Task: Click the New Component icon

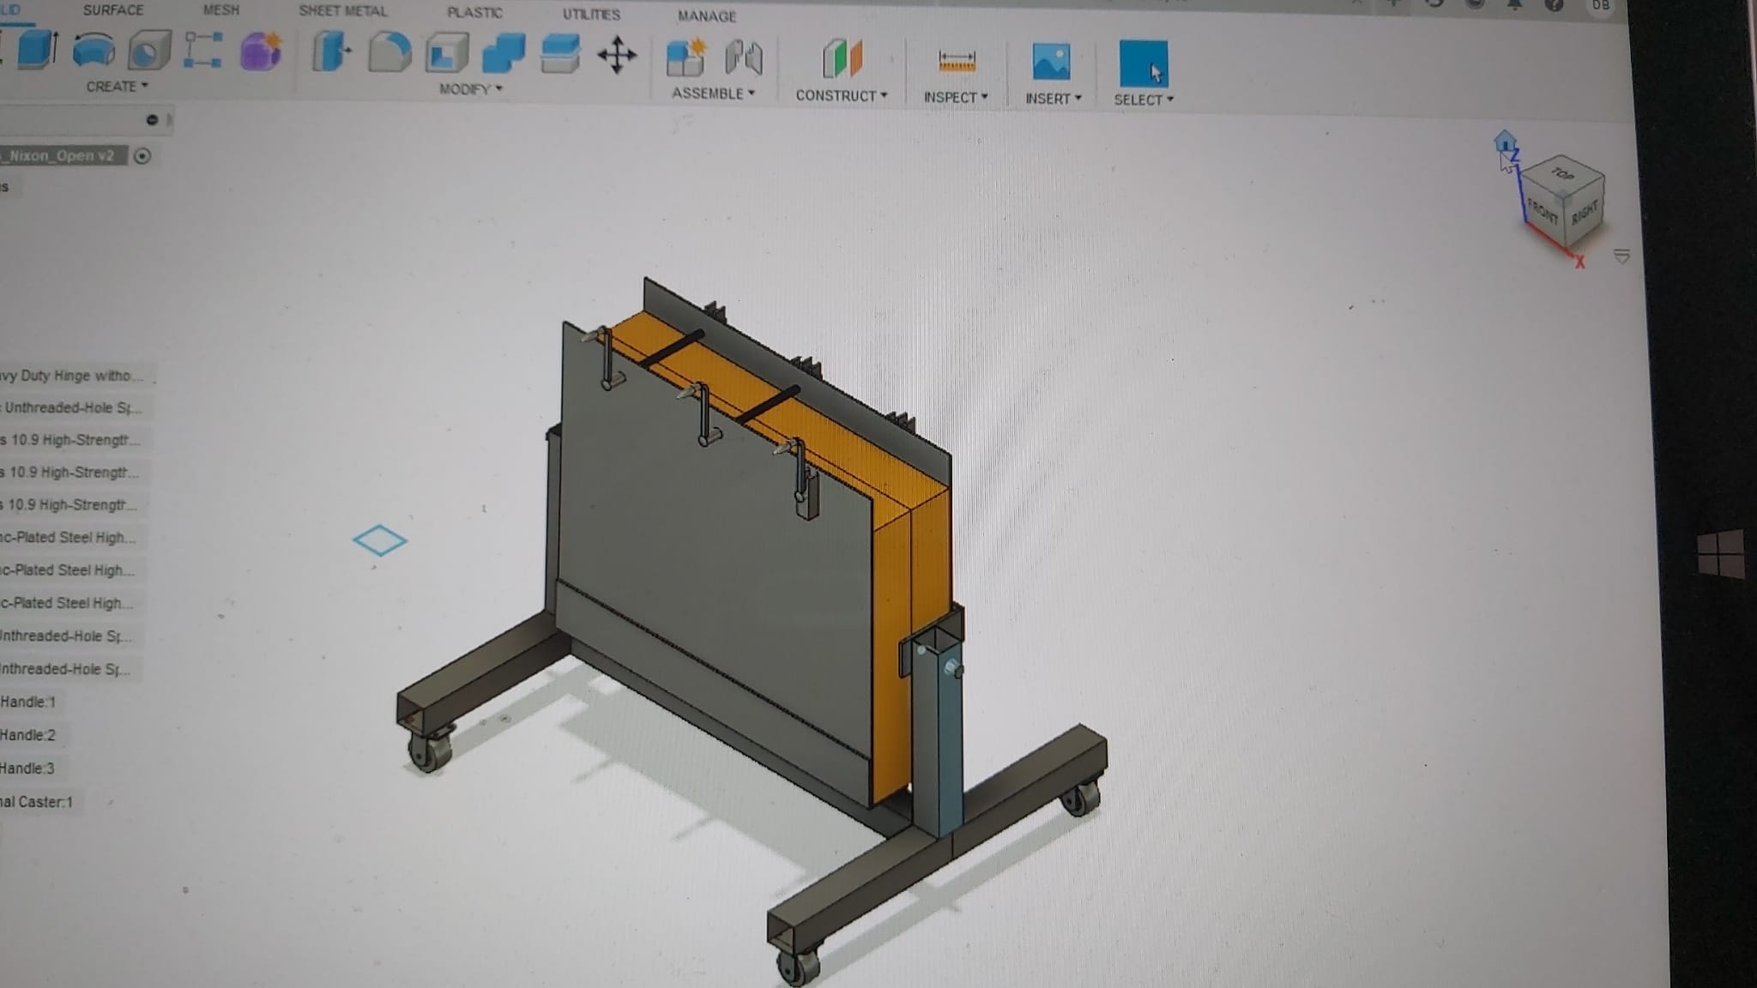Action: [685, 57]
